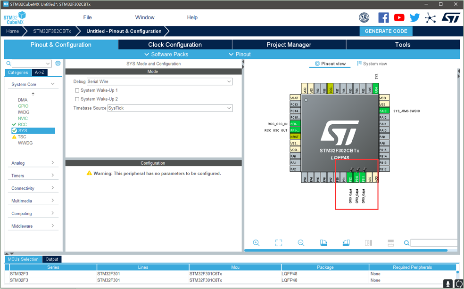Open the Pinout dropdown menu
This screenshot has height=289, width=464.
coord(240,55)
